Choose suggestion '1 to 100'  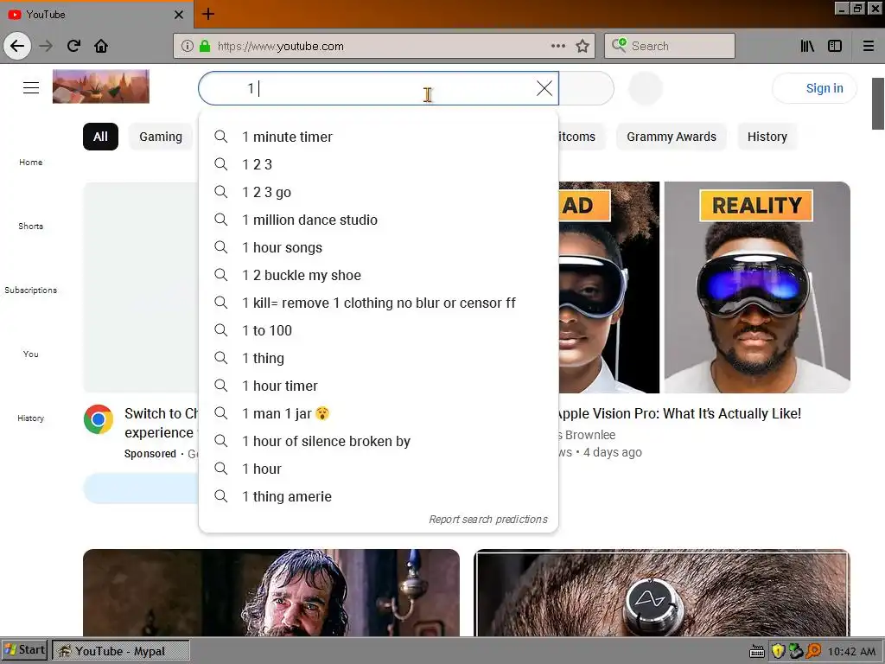pos(379,330)
